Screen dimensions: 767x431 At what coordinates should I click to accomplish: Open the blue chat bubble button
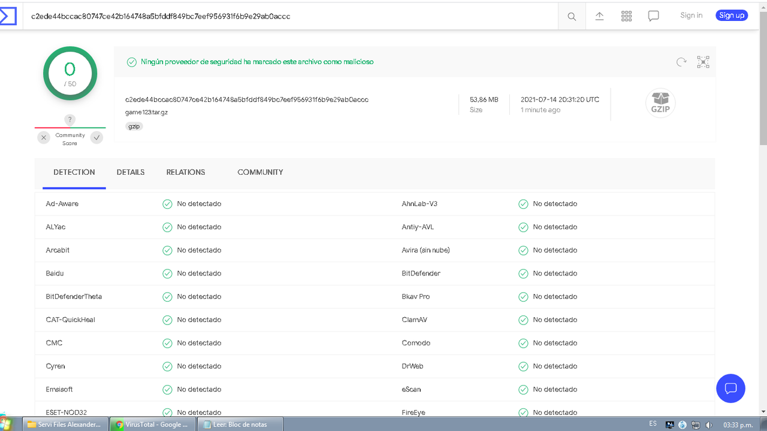coord(730,388)
